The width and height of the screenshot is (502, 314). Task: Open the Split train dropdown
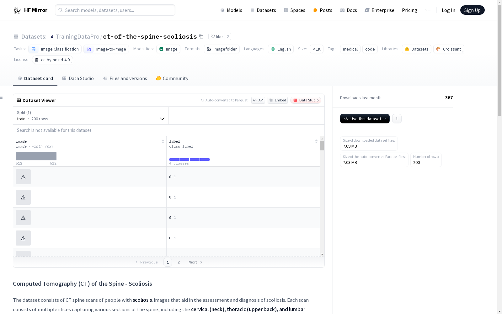click(x=91, y=116)
